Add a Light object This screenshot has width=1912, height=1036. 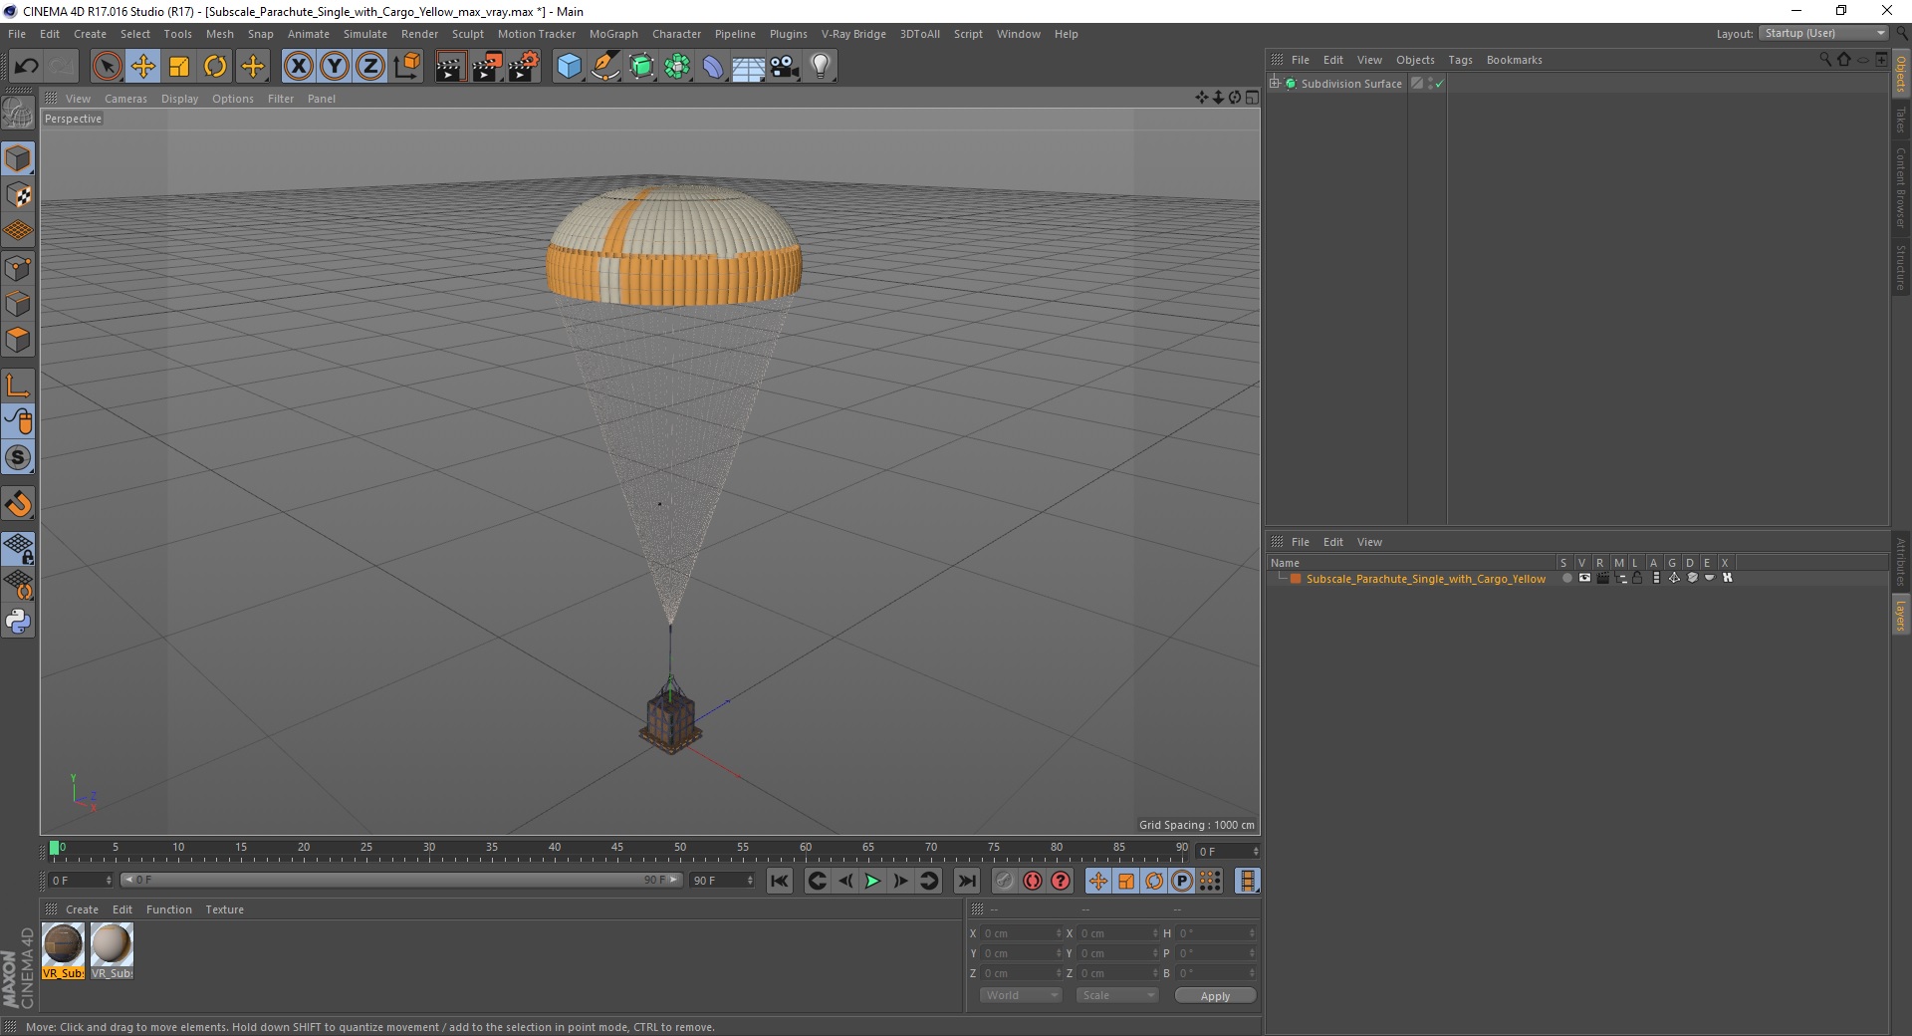821,67
